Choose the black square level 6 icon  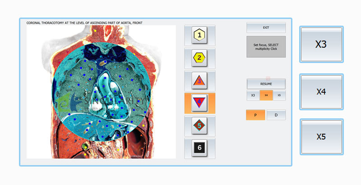coord(200,148)
